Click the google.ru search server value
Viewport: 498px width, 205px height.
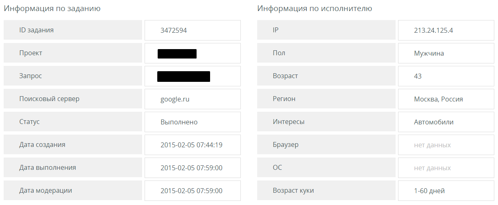point(175,99)
